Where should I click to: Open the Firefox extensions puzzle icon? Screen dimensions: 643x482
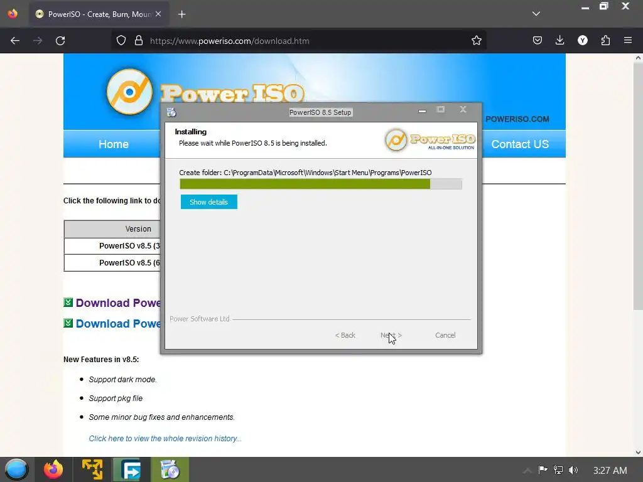click(x=605, y=41)
